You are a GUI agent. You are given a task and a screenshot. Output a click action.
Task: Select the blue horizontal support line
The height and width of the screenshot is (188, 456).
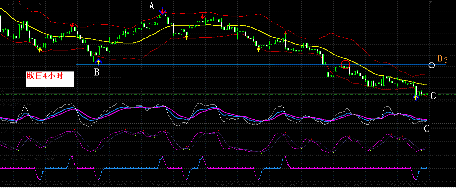tap(261, 64)
